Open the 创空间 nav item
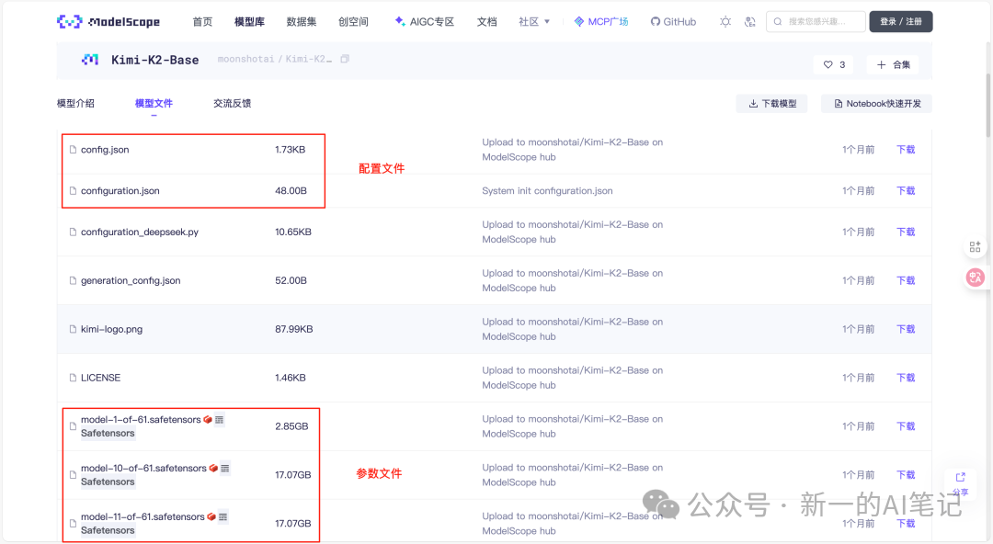993x544 pixels. click(353, 21)
